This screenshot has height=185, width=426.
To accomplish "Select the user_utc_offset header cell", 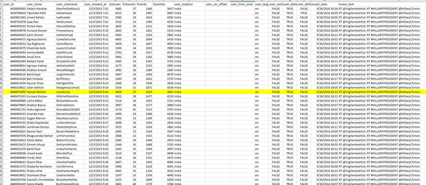I will click(217, 4).
